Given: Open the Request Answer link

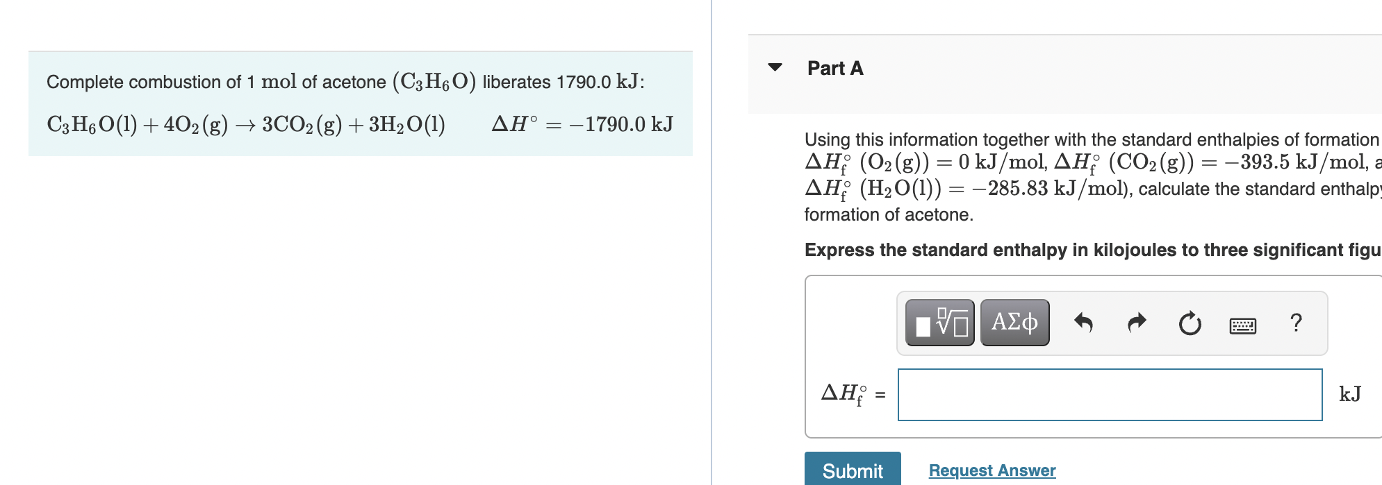Looking at the screenshot, I should 992,470.
